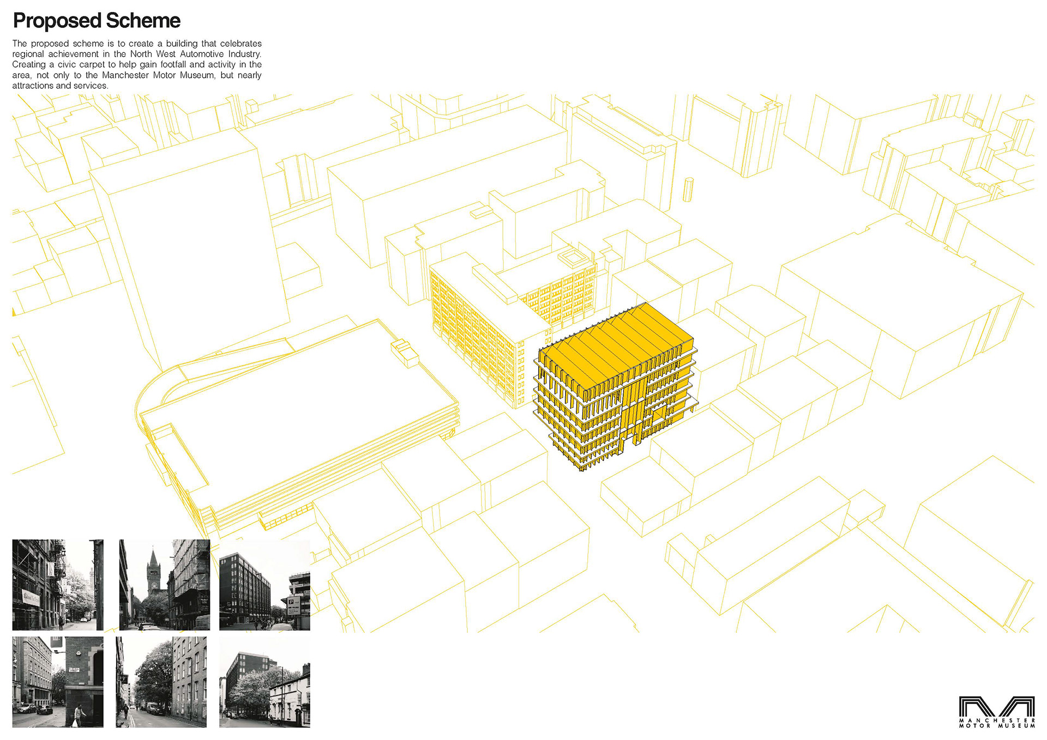This screenshot has height=740, width=1047.
Task: Click the 'Proposed Scheme' heading
Action: pyautogui.click(x=97, y=21)
